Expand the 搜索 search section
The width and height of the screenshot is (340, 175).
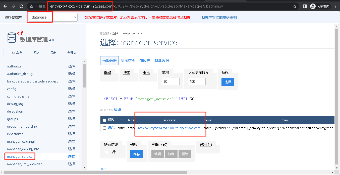(x=127, y=73)
